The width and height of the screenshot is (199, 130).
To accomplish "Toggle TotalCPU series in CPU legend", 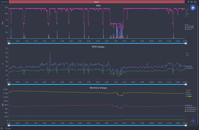I will [x=189, y=68].
